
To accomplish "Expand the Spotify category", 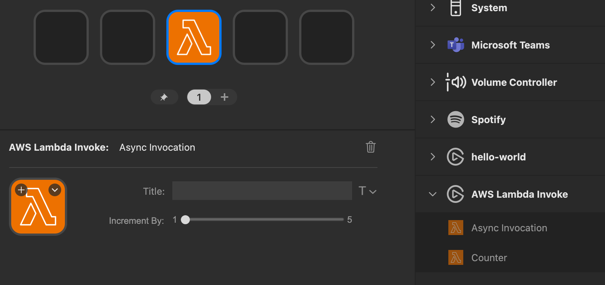I will click(x=433, y=119).
